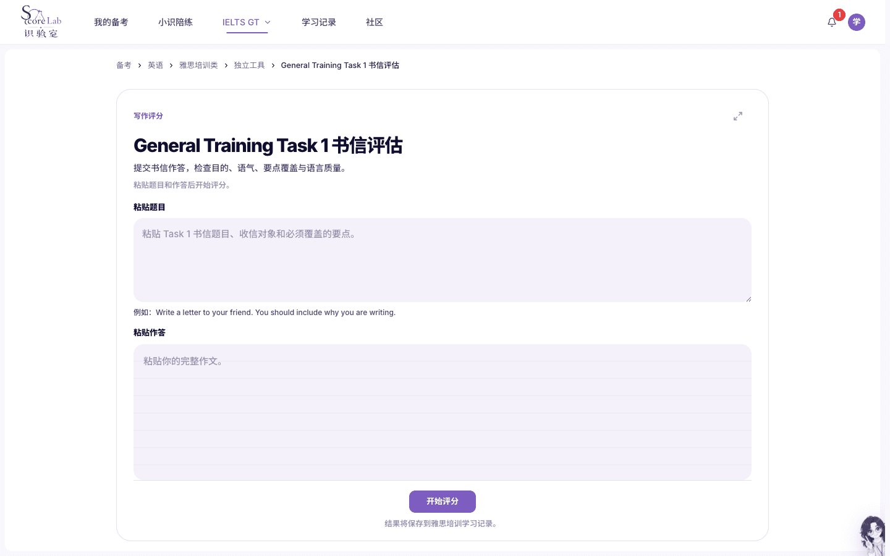Viewport: 890px width, 556px height.
Task: Focus the 粘贴作答 essay text area
Action: [x=443, y=412]
